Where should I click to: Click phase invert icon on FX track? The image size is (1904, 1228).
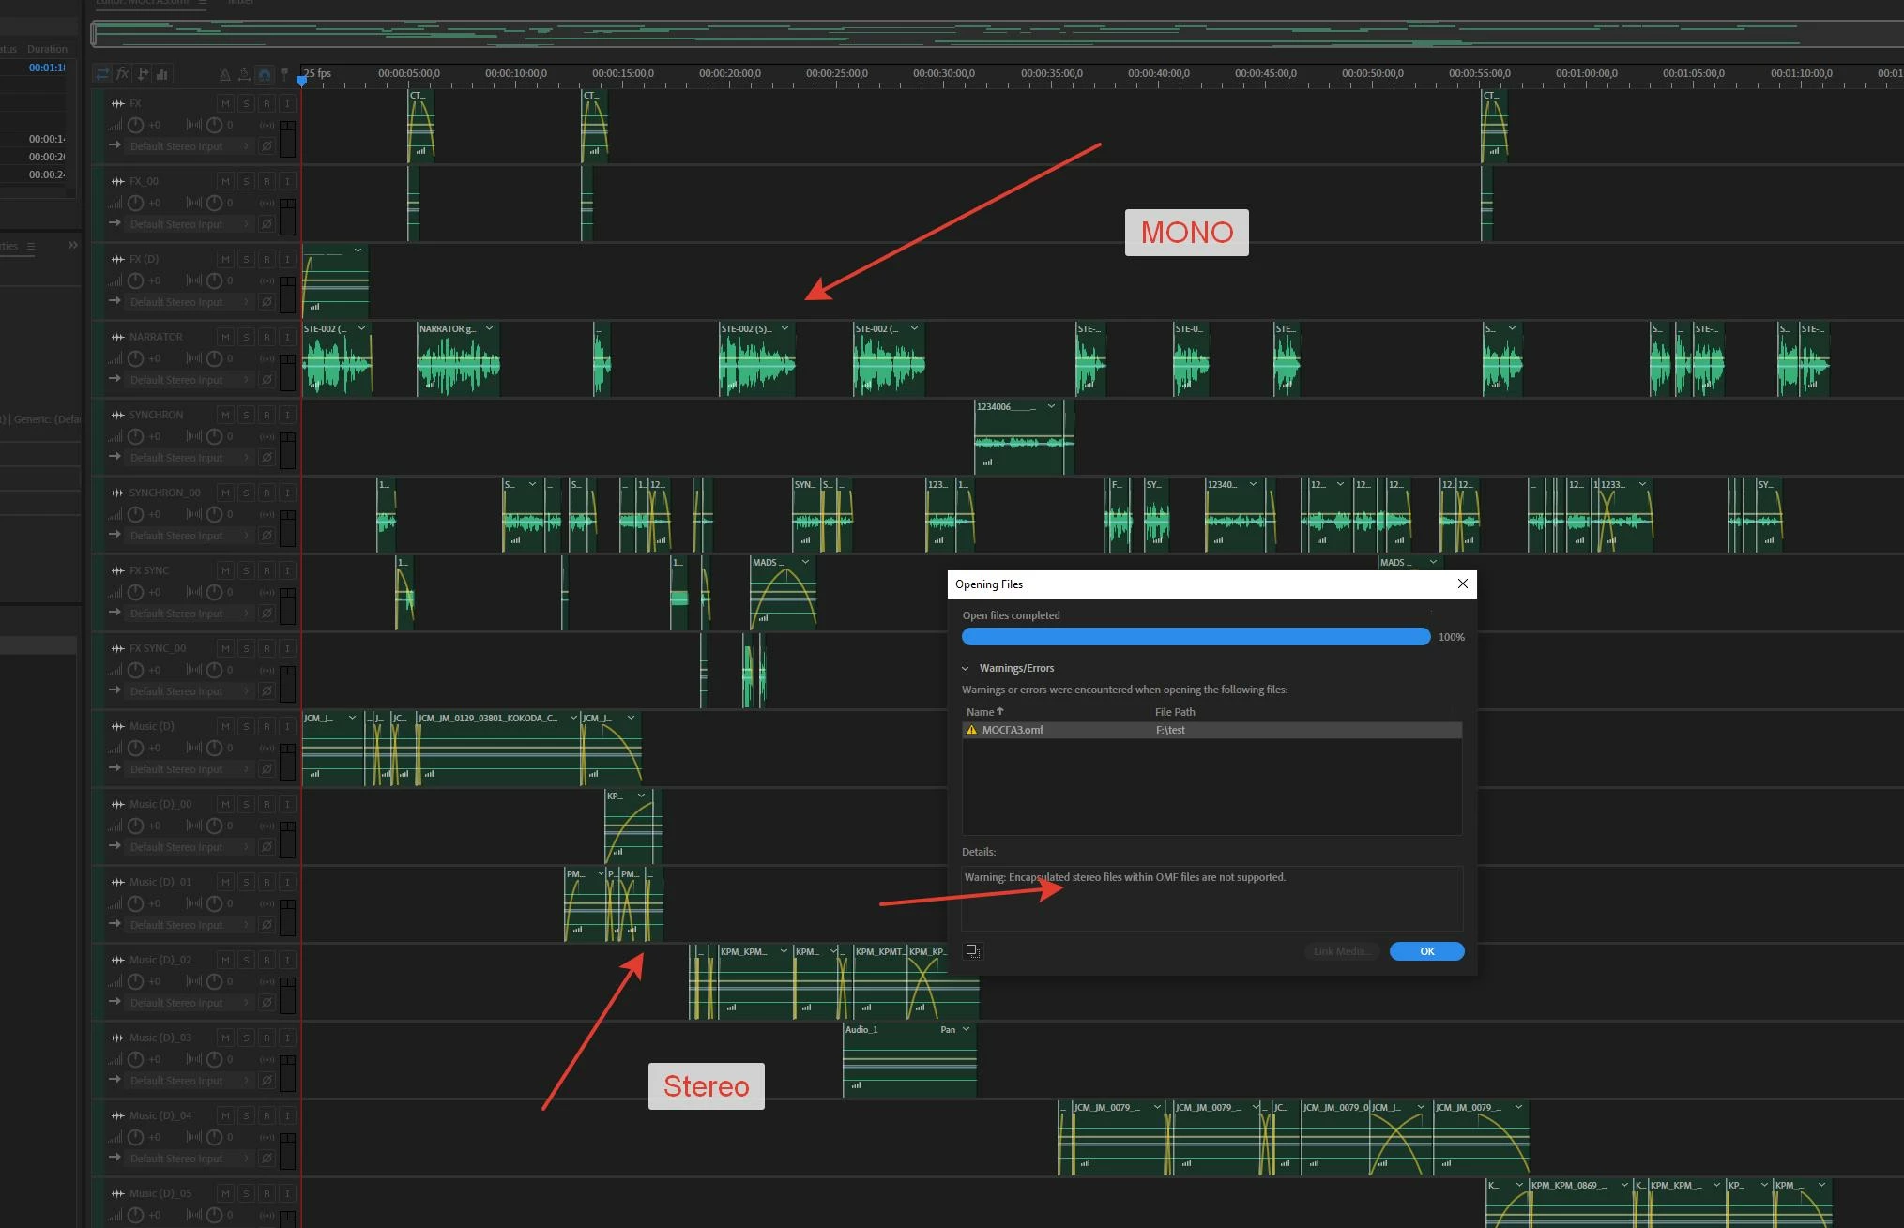[x=267, y=146]
